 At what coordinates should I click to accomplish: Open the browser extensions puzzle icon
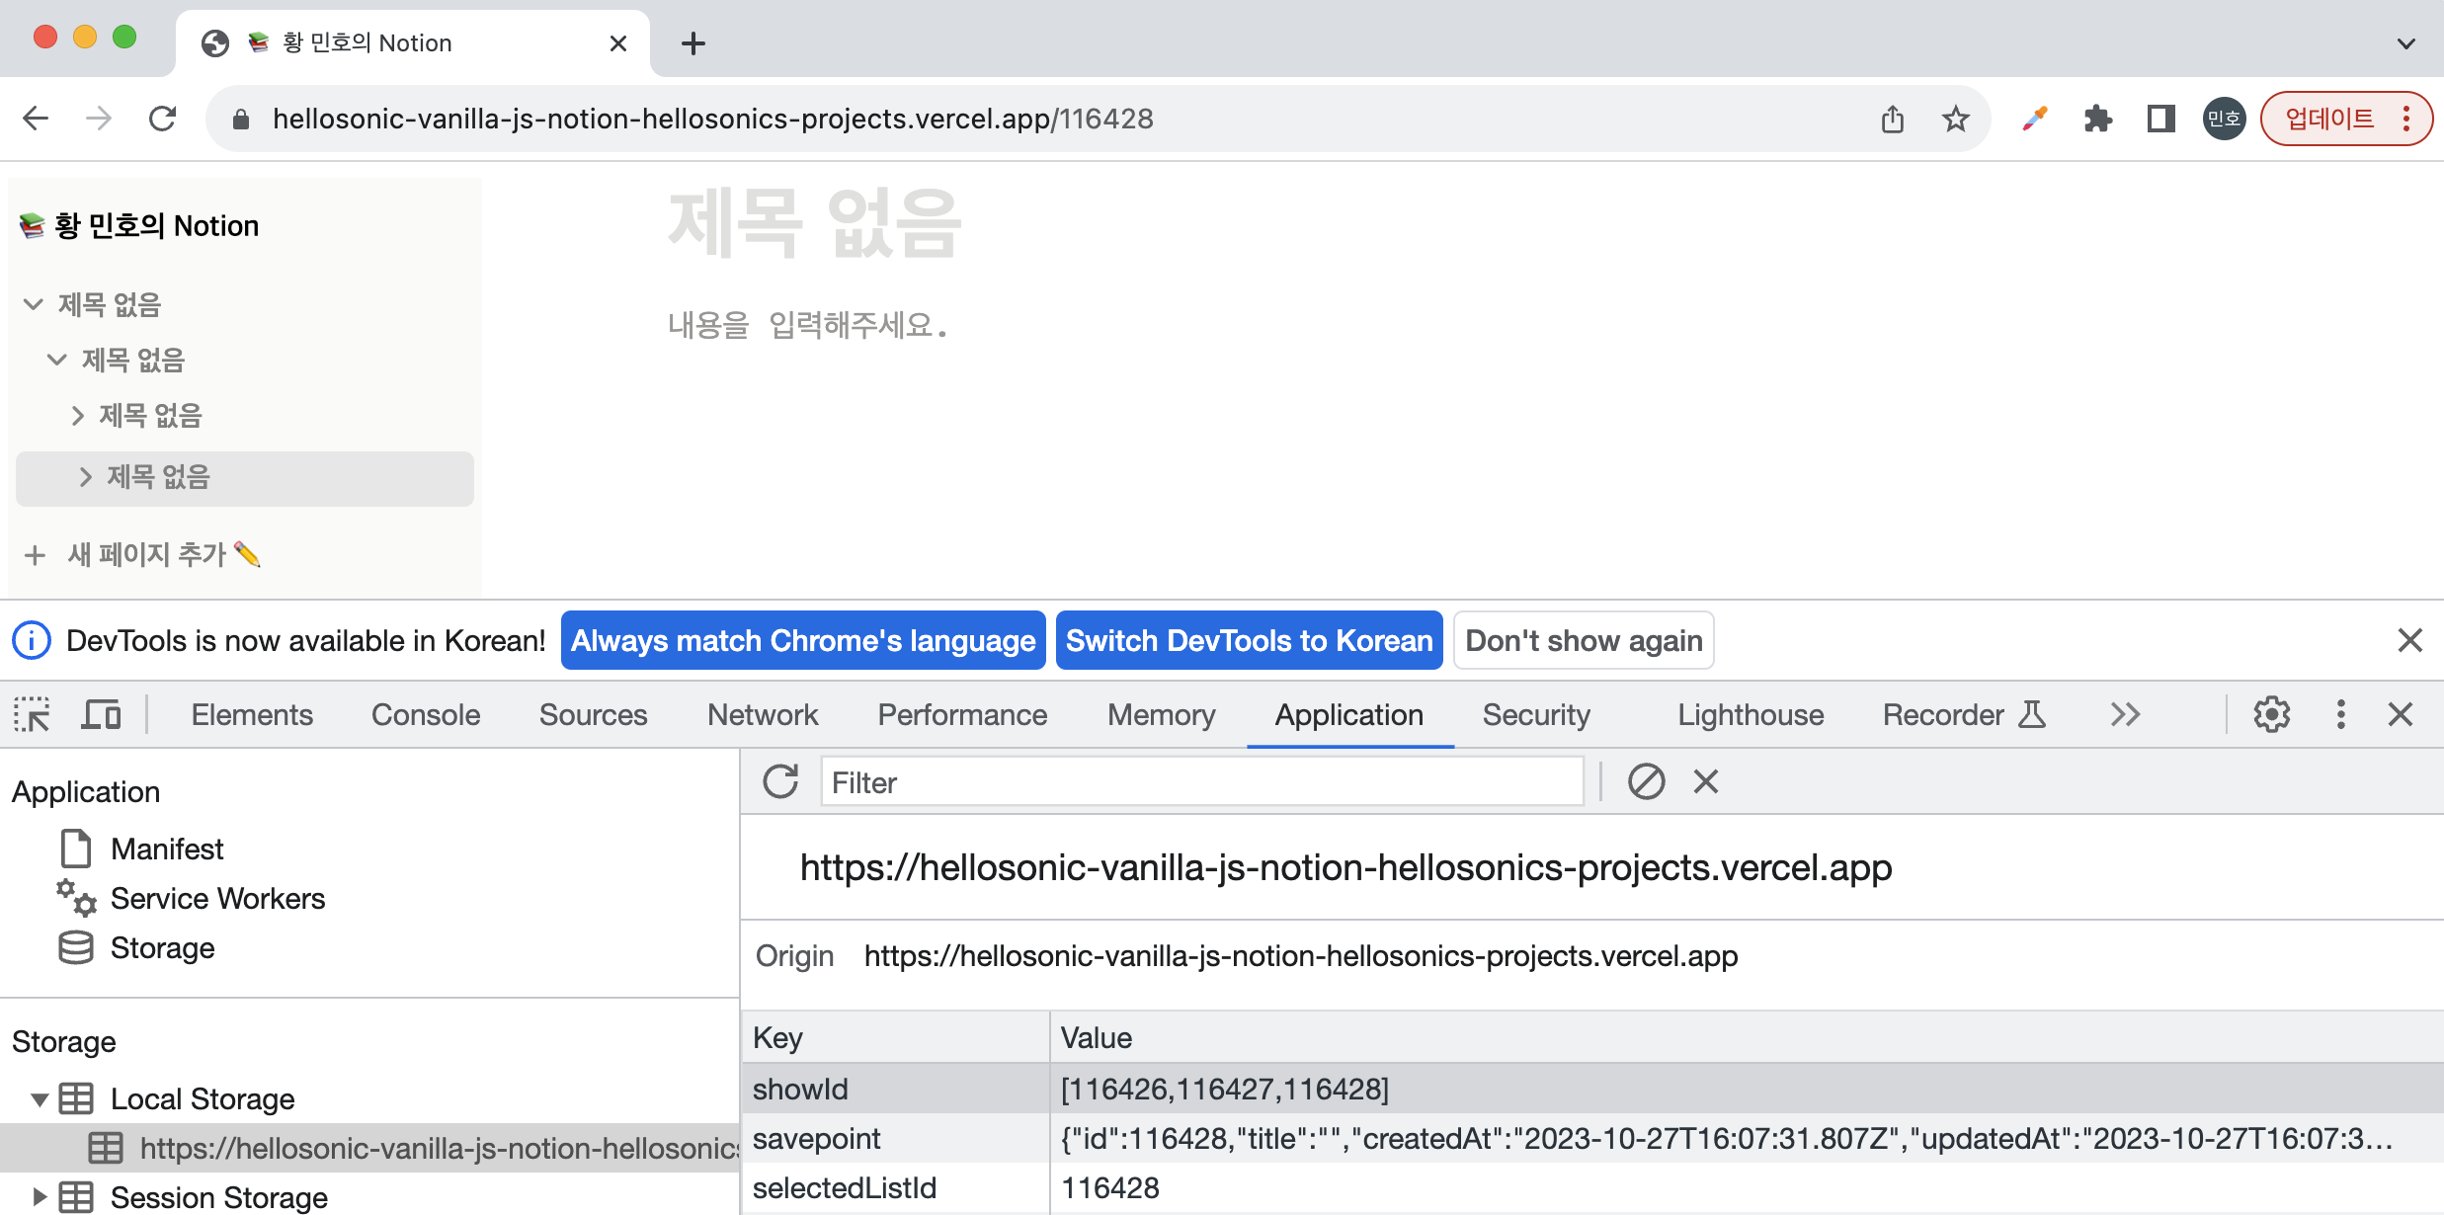tap(2097, 120)
